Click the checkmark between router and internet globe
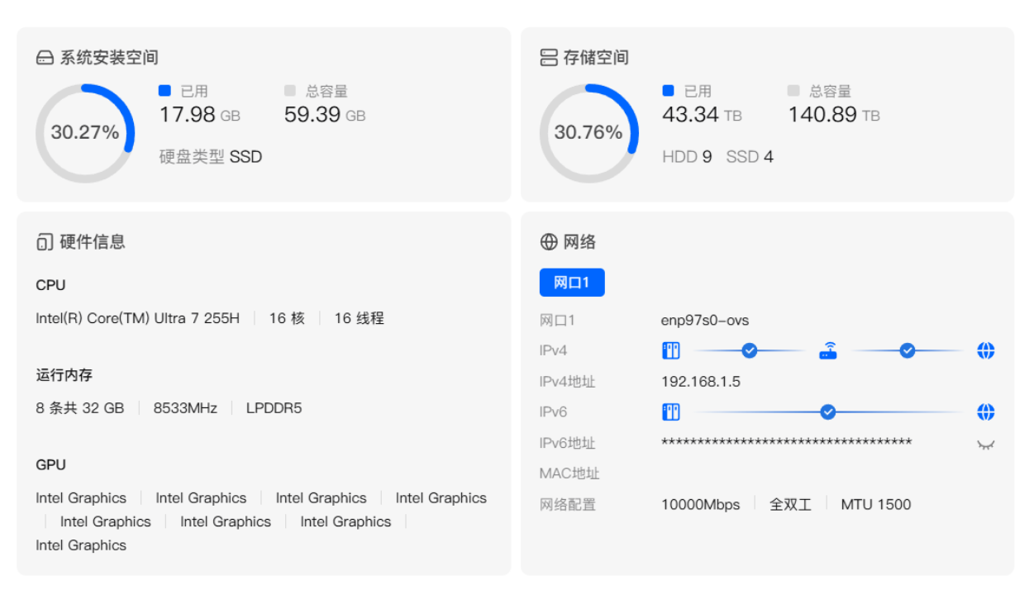Image resolution: width=1029 pixels, height=590 pixels. pos(908,351)
